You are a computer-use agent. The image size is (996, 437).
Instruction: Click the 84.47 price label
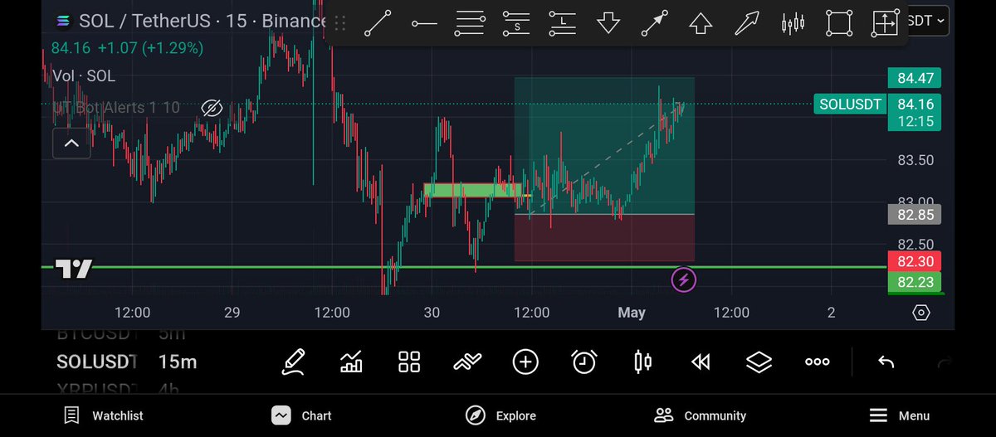point(915,79)
